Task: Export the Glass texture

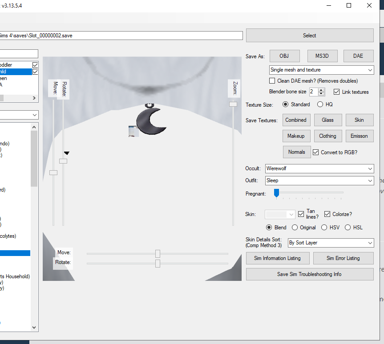Action: tap(328, 120)
